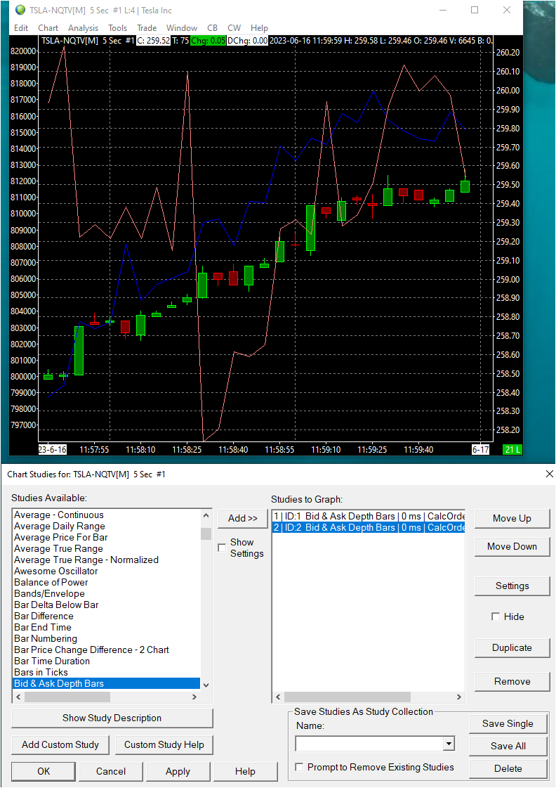
Task: Click the Show Study Description button
Action: [x=112, y=718]
